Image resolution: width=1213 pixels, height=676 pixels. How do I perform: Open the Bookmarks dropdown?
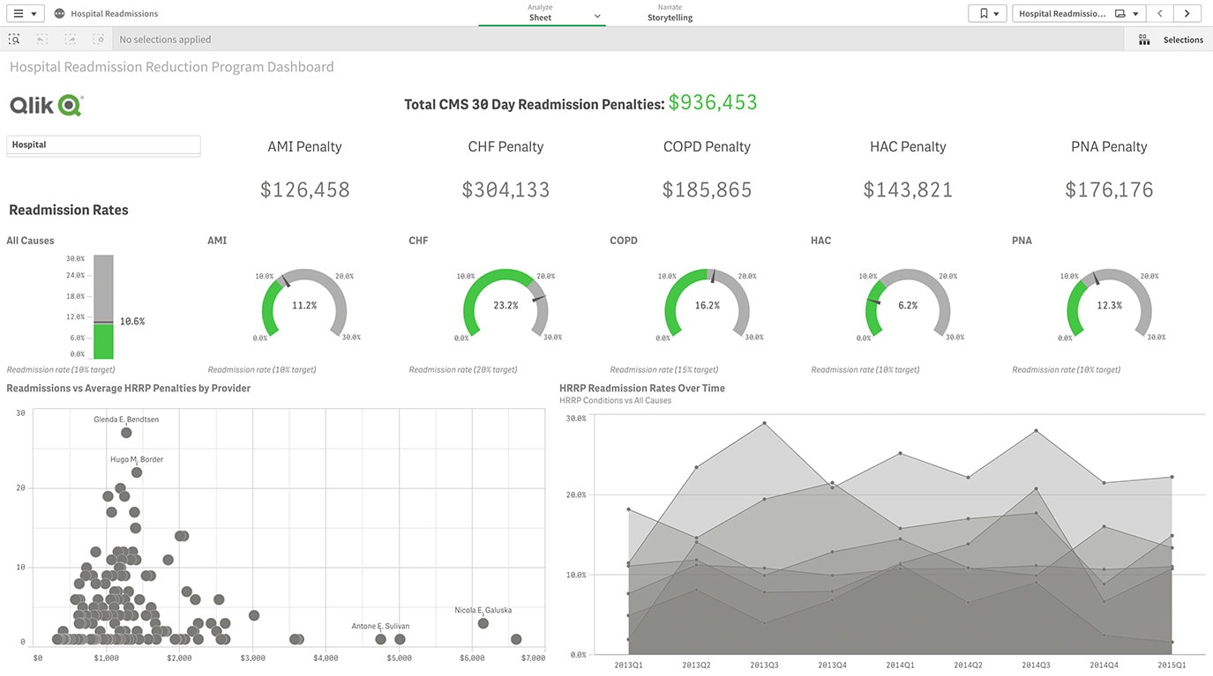(987, 13)
